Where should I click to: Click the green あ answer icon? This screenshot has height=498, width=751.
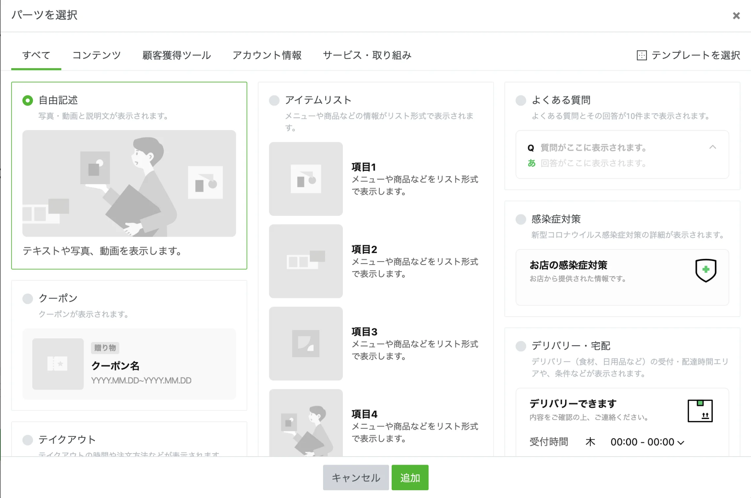tap(531, 163)
